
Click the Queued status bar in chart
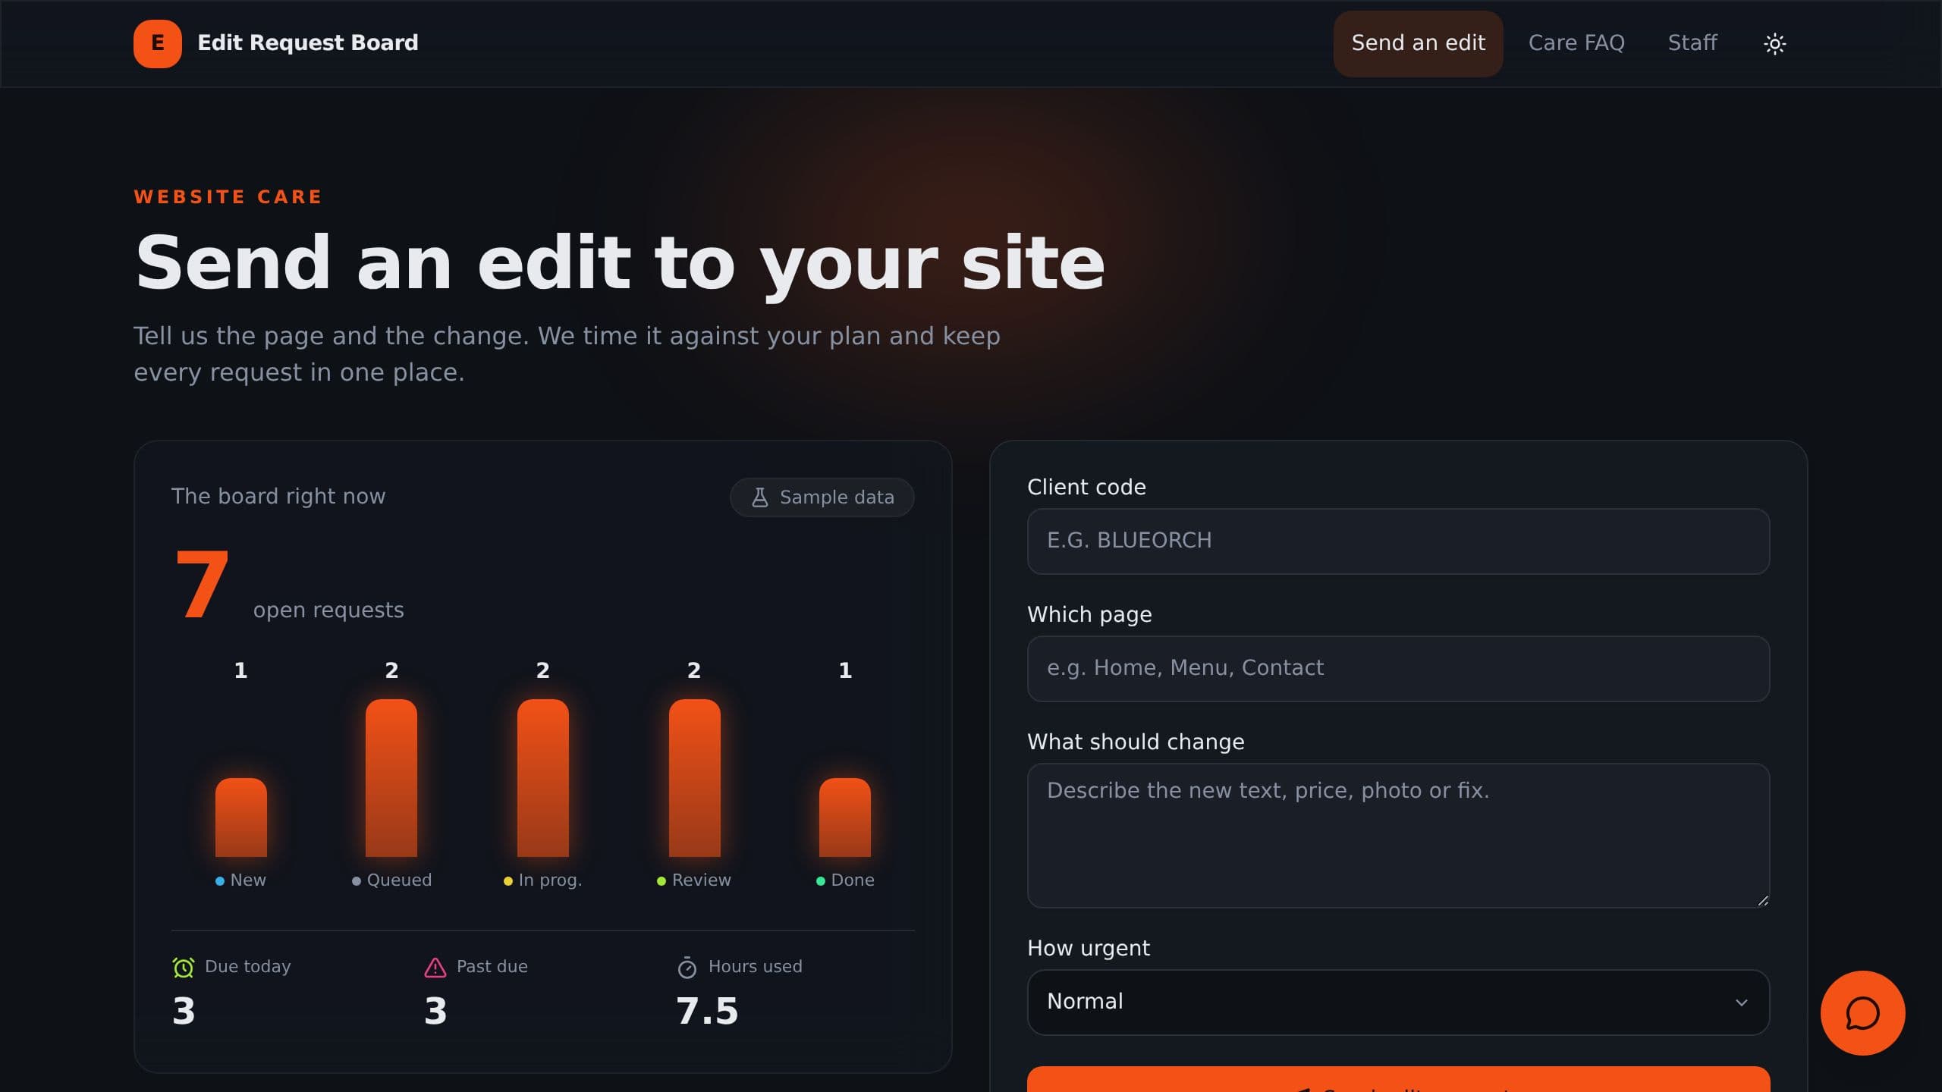click(x=391, y=778)
